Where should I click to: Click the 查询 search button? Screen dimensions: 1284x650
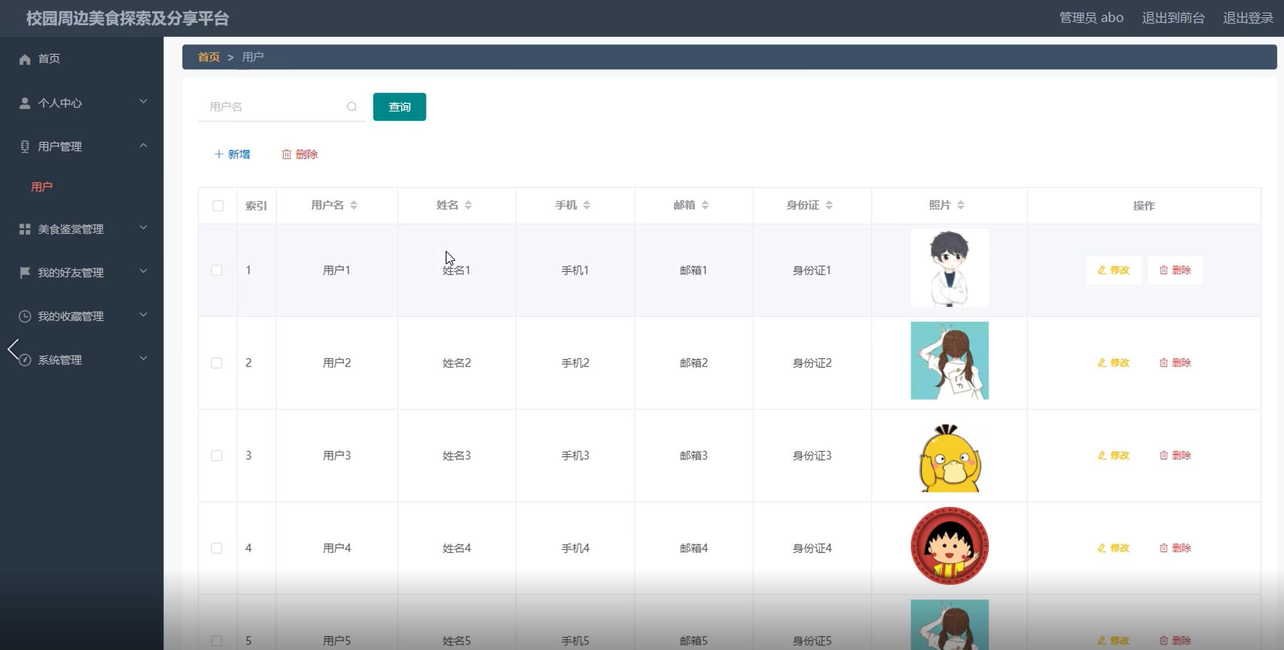coord(399,107)
